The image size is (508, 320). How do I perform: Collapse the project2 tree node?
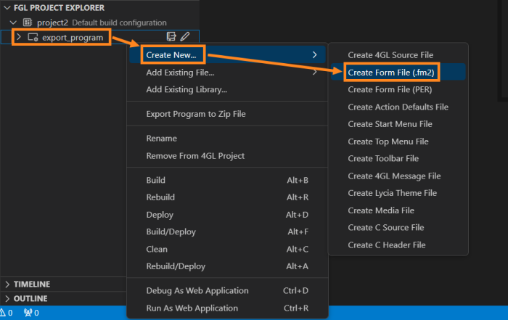point(14,22)
